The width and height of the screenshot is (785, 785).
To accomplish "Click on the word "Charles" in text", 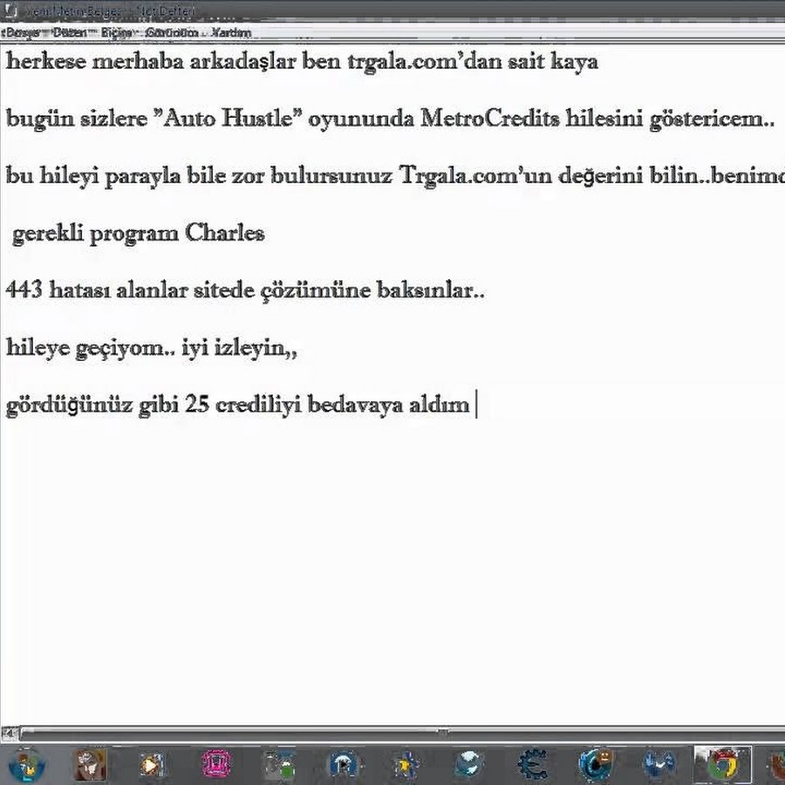I will coord(224,234).
